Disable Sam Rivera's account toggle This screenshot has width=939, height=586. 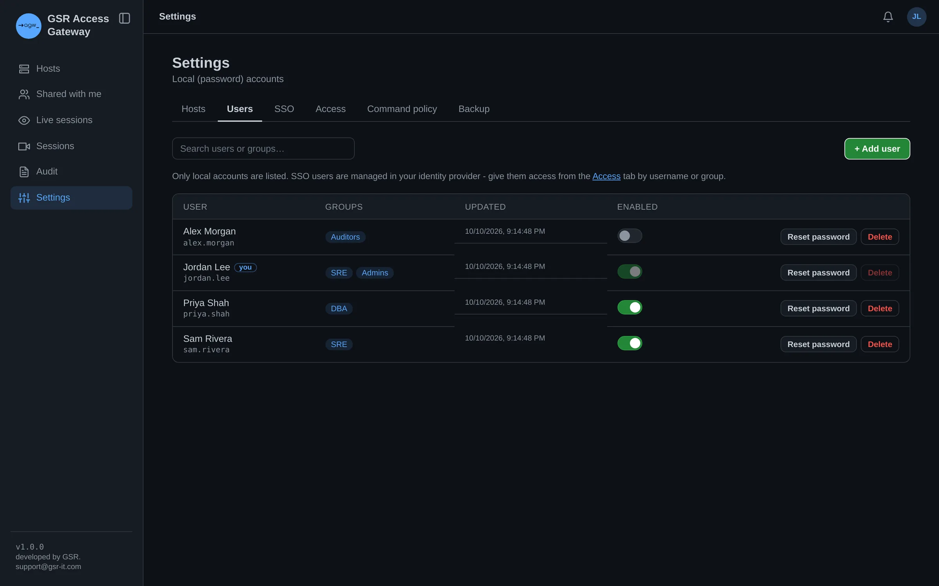click(630, 343)
